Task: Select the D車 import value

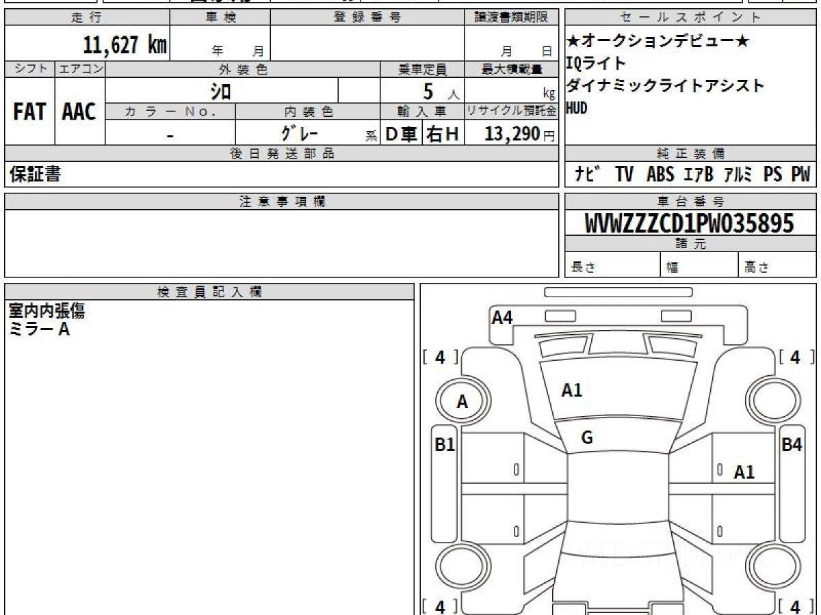Action: tap(401, 134)
